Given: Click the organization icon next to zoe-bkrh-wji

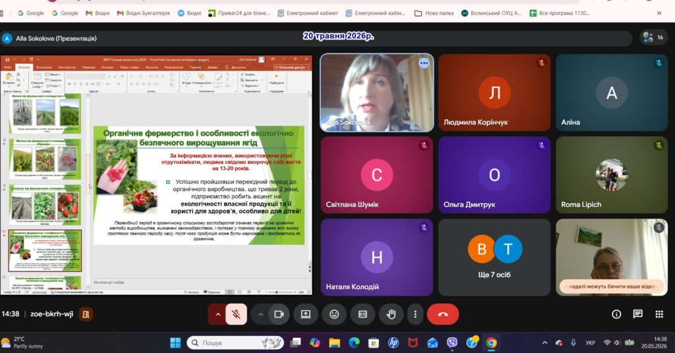Looking at the screenshot, I should point(86,314).
